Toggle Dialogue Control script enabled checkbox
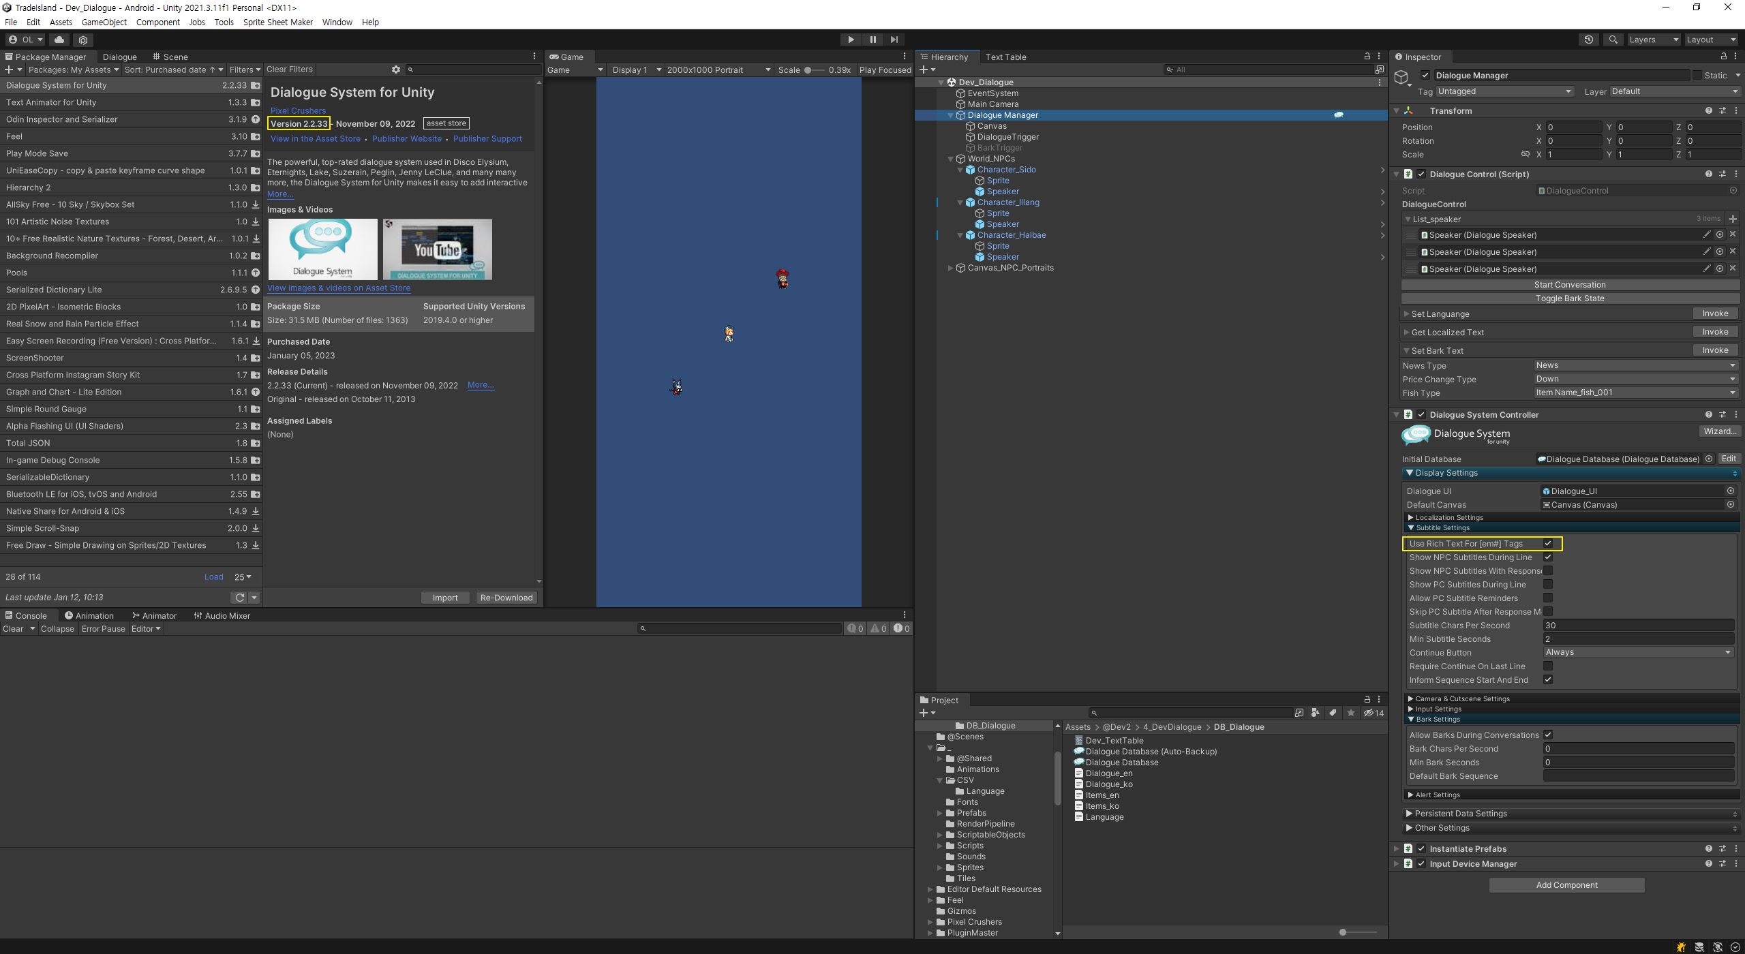Image resolution: width=1745 pixels, height=954 pixels. [x=1421, y=174]
